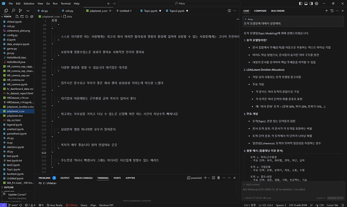Show additional views chevron in sidebar
Image resolution: width=347 pixels, height=207 pixels.
[28, 11]
